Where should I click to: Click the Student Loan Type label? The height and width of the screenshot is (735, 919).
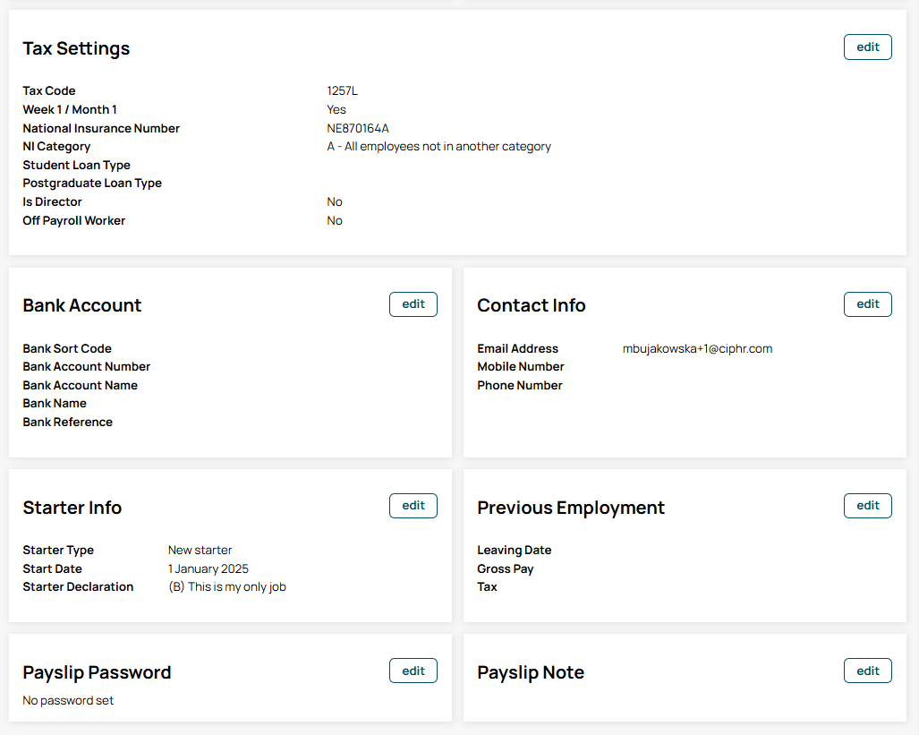[76, 166]
